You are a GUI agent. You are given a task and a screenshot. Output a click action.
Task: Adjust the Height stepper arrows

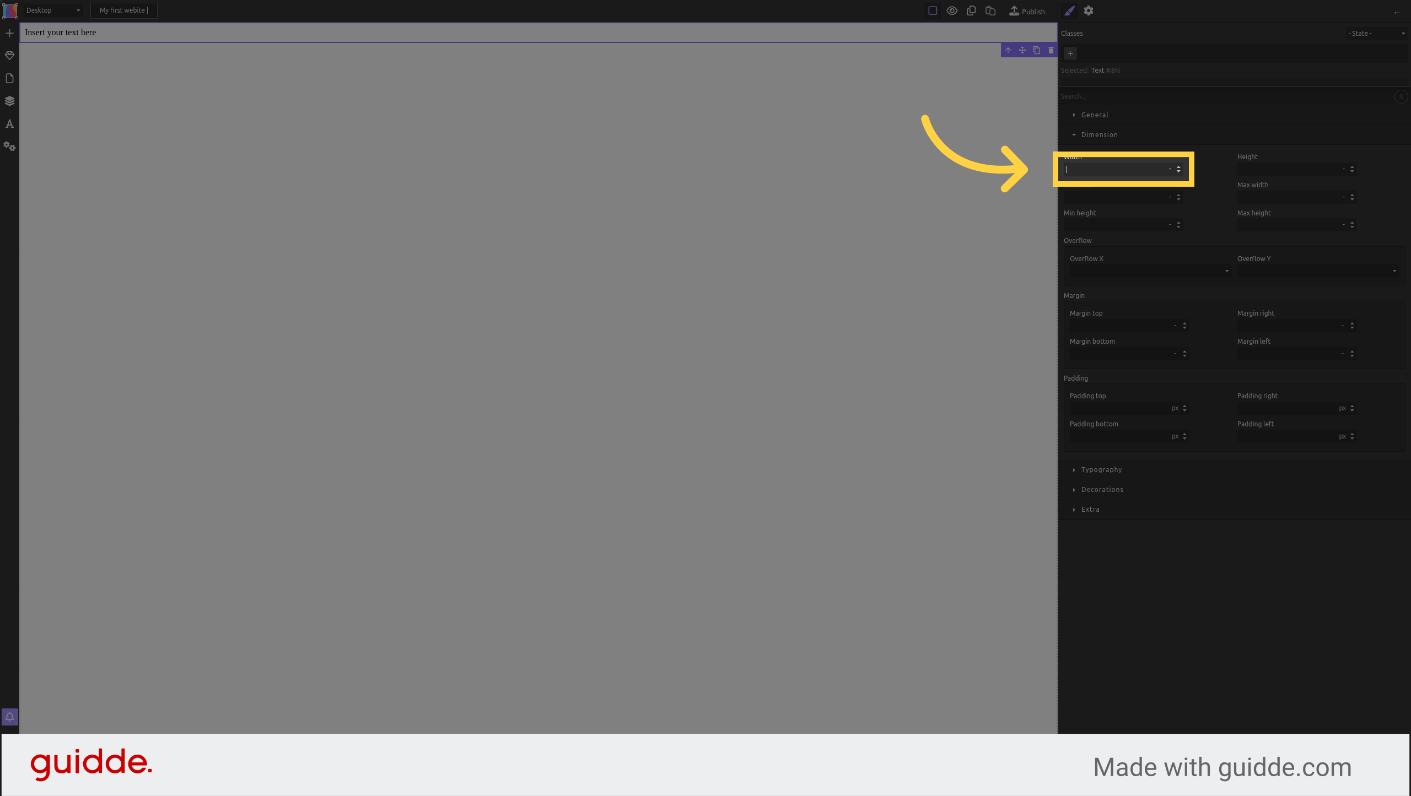click(1352, 169)
